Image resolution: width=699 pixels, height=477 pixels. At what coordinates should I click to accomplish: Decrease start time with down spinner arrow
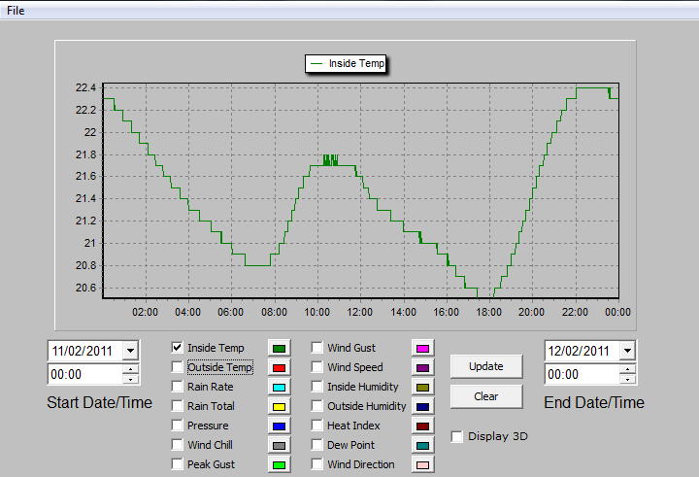coord(130,379)
